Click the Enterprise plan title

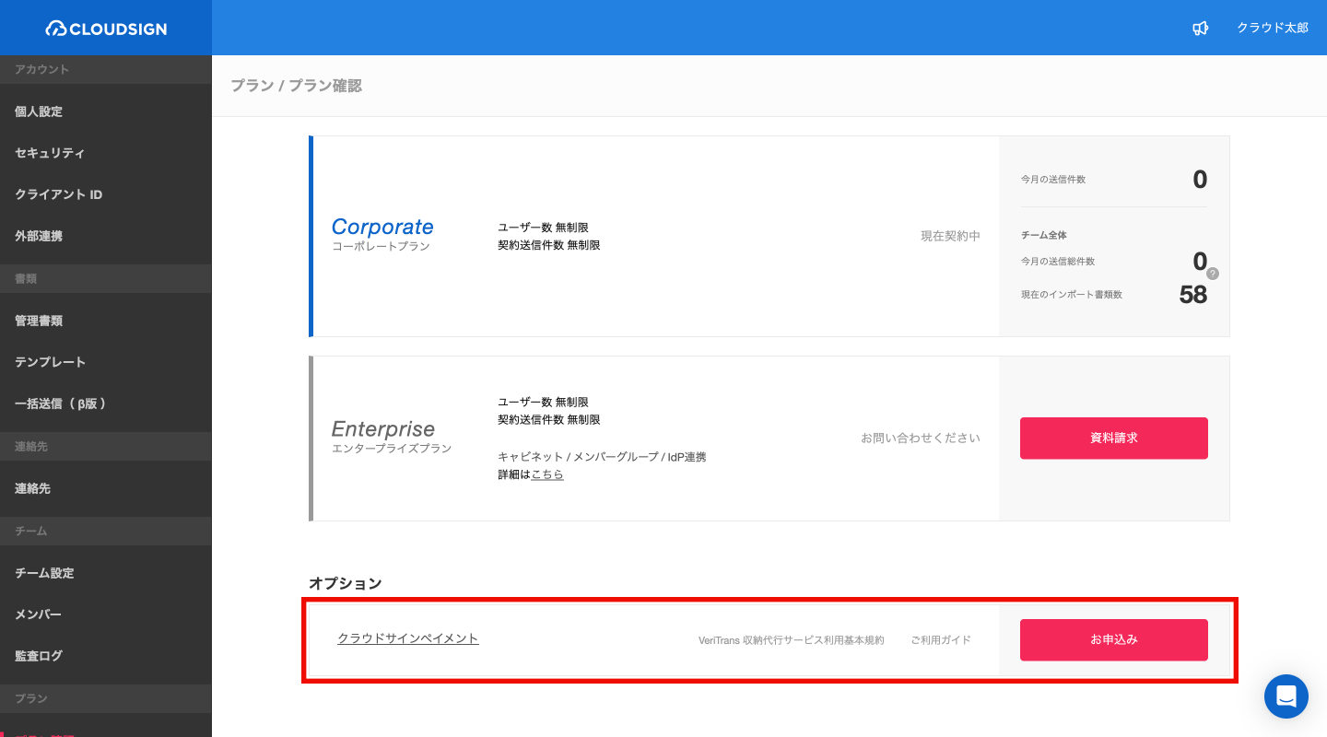tap(383, 429)
